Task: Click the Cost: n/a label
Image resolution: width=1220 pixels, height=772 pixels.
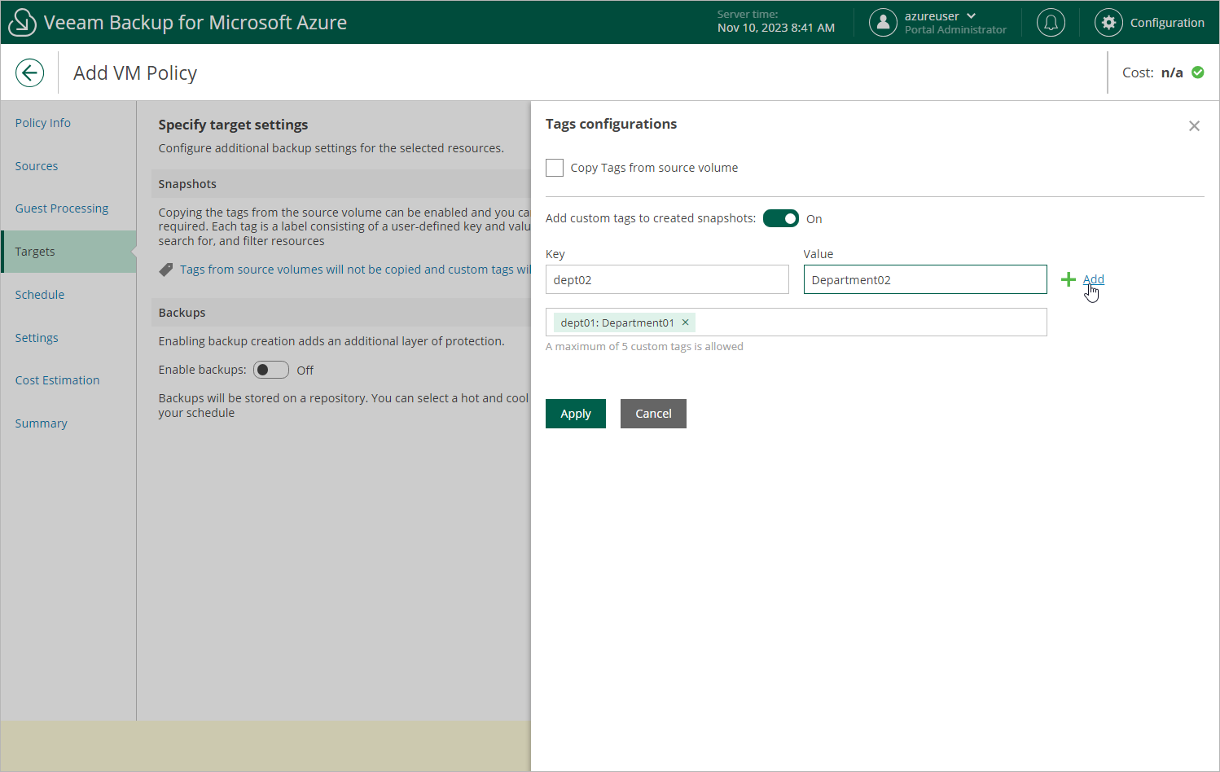Action: [x=1152, y=72]
